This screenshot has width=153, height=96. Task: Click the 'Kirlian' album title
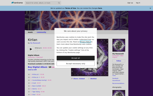[32, 40]
